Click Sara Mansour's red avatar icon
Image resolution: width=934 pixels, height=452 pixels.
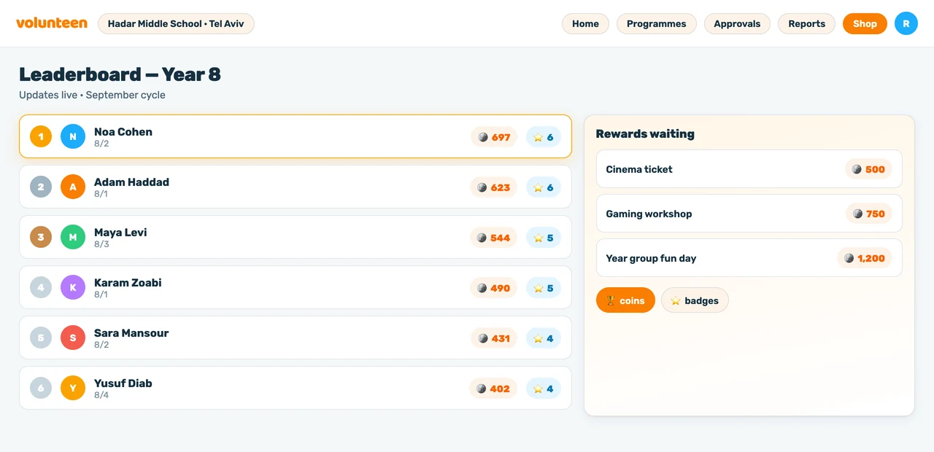73,338
